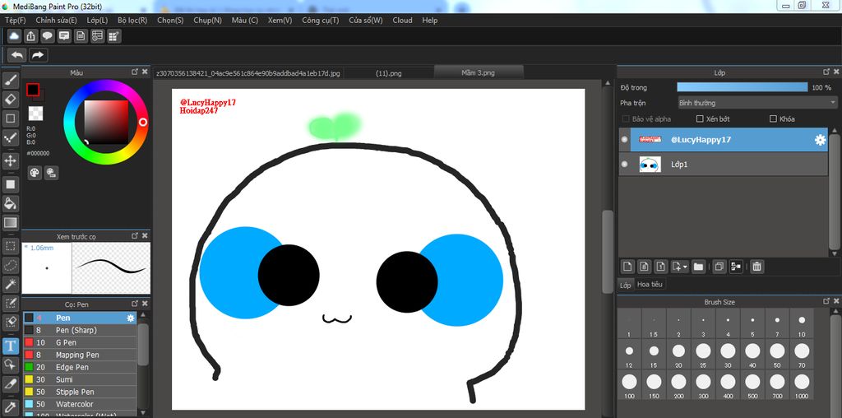This screenshot has height=418, width=842.
Task: Open the Pha trộn blend mode dropdown
Action: coord(757,103)
